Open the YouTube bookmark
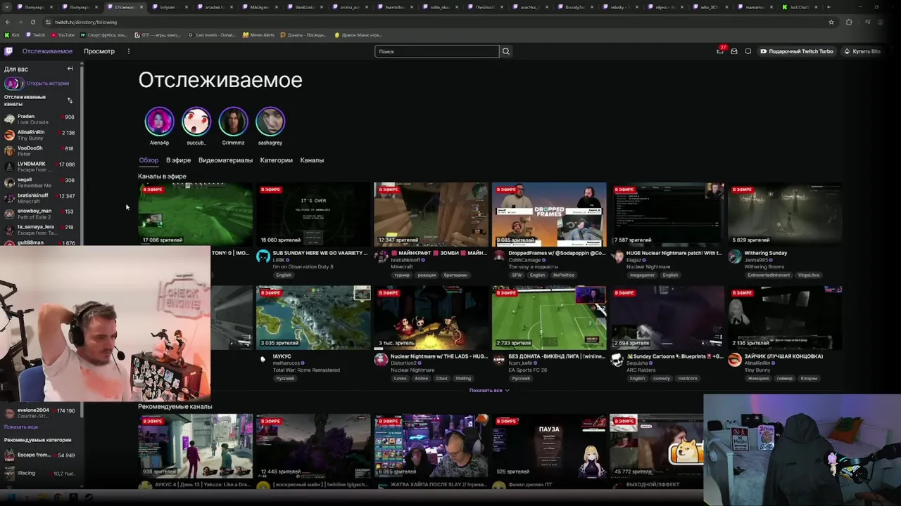The width and height of the screenshot is (901, 506). [x=63, y=34]
